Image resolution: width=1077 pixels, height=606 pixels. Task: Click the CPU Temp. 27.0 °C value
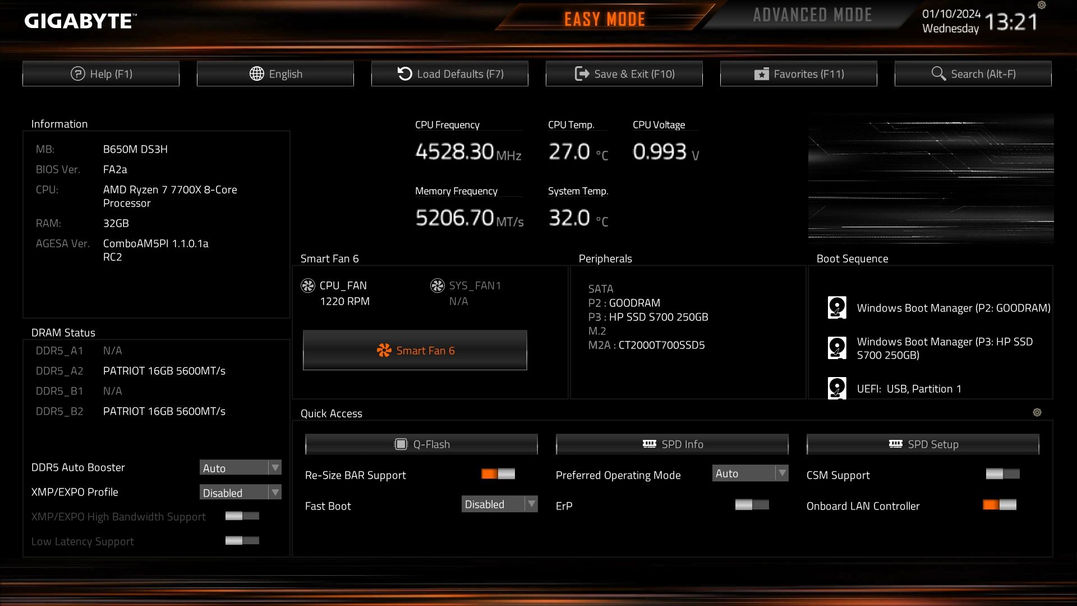pyautogui.click(x=578, y=151)
